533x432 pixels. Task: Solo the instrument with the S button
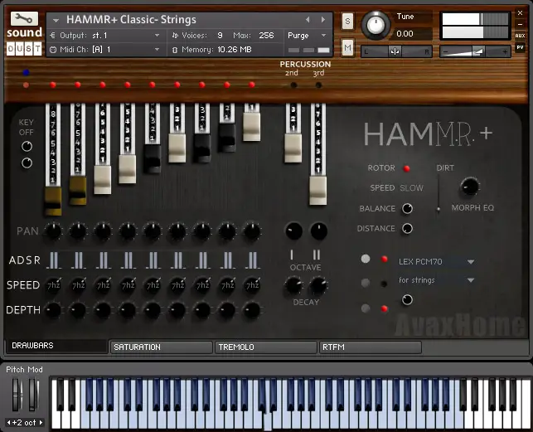[347, 21]
